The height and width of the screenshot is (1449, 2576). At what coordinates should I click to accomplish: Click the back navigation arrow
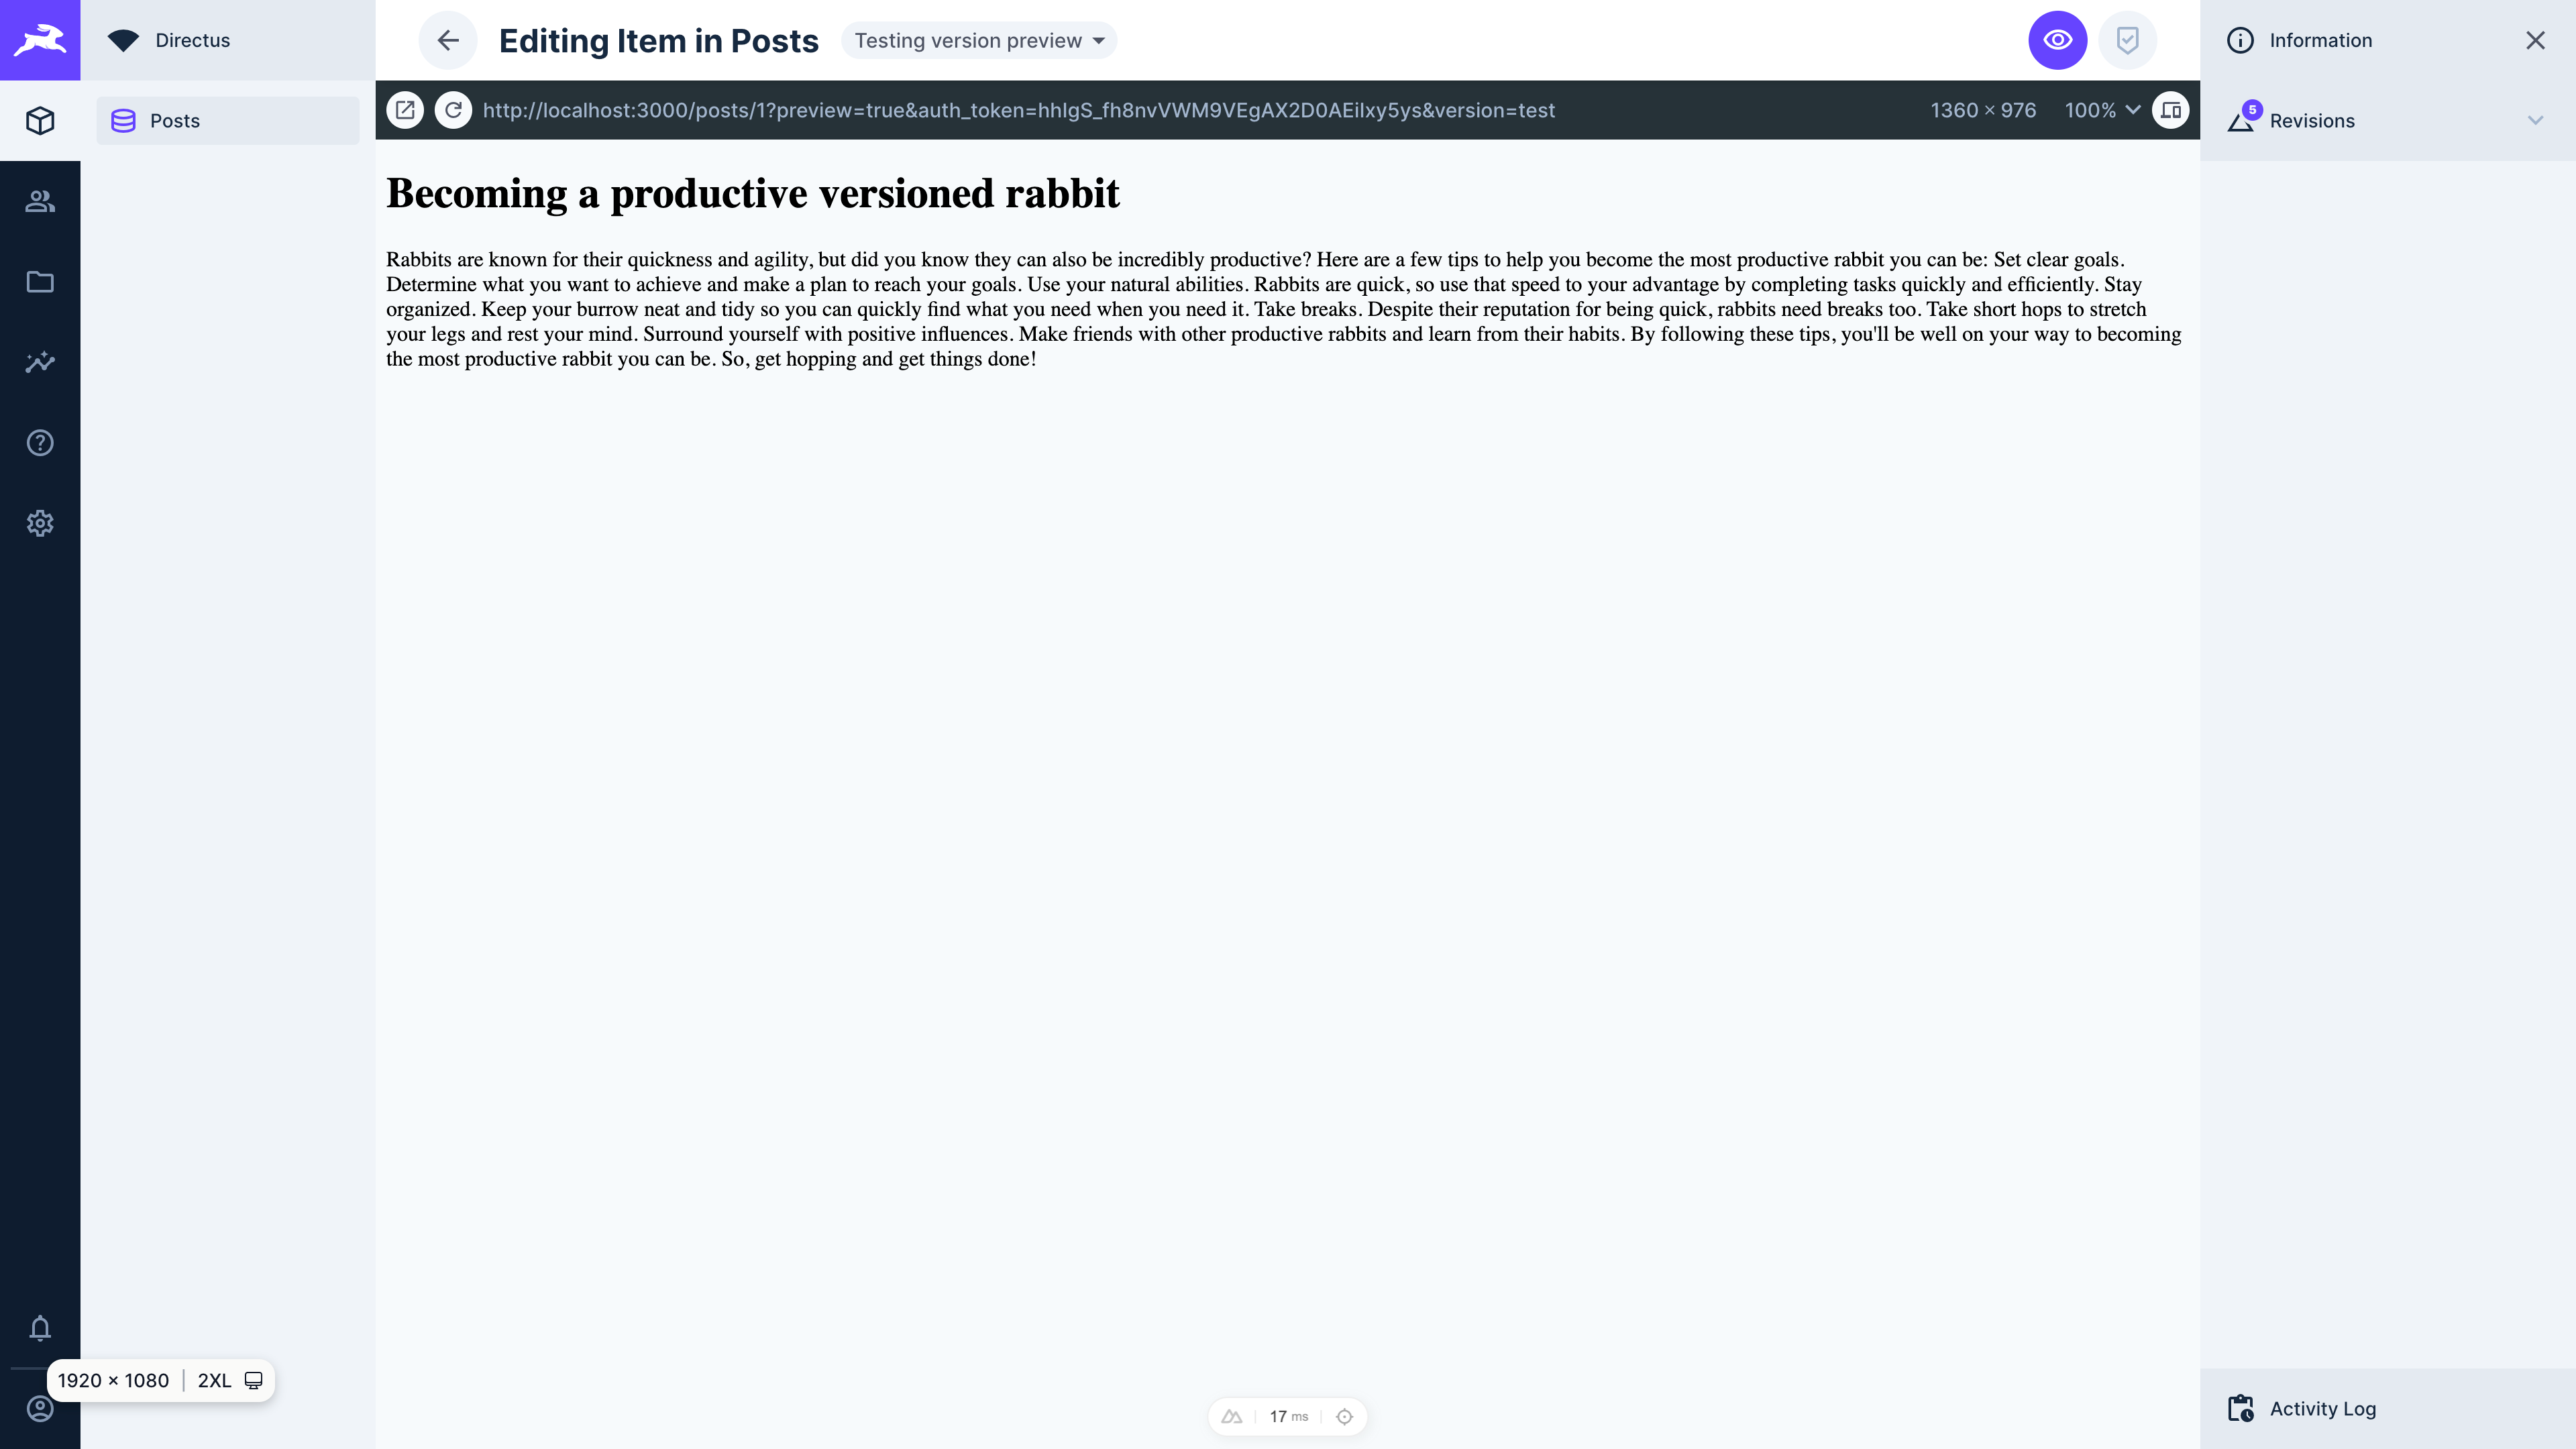(x=447, y=39)
